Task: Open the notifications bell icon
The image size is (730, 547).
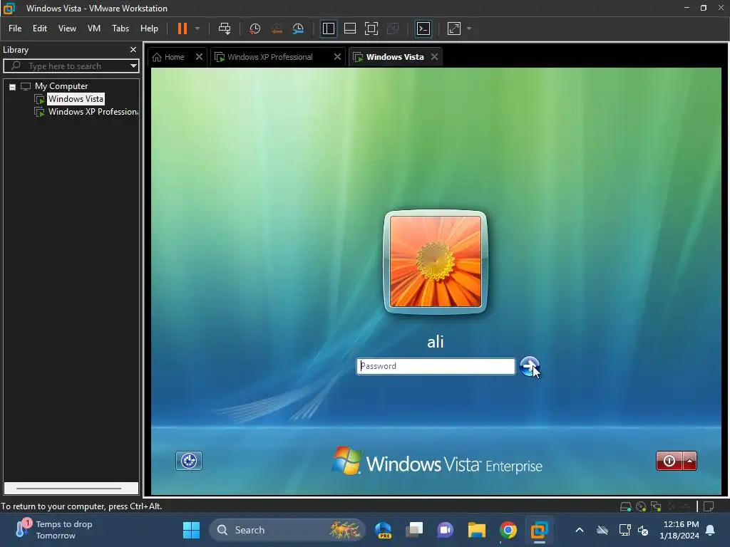Action: (x=710, y=530)
